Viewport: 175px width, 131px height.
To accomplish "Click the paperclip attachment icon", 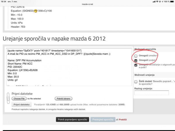I will click(x=8, y=98).
